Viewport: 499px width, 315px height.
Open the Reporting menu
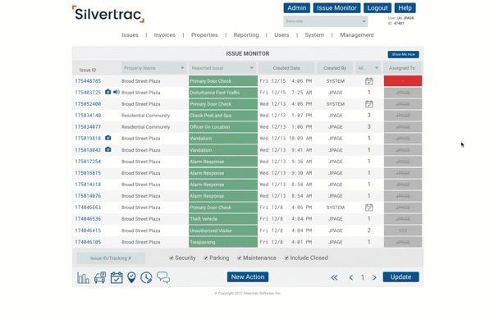[x=246, y=35]
